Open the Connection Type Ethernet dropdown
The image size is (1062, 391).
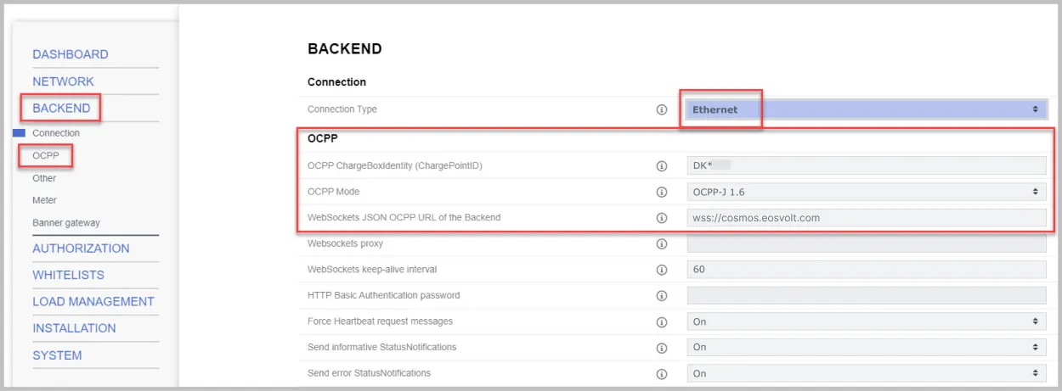click(866, 109)
